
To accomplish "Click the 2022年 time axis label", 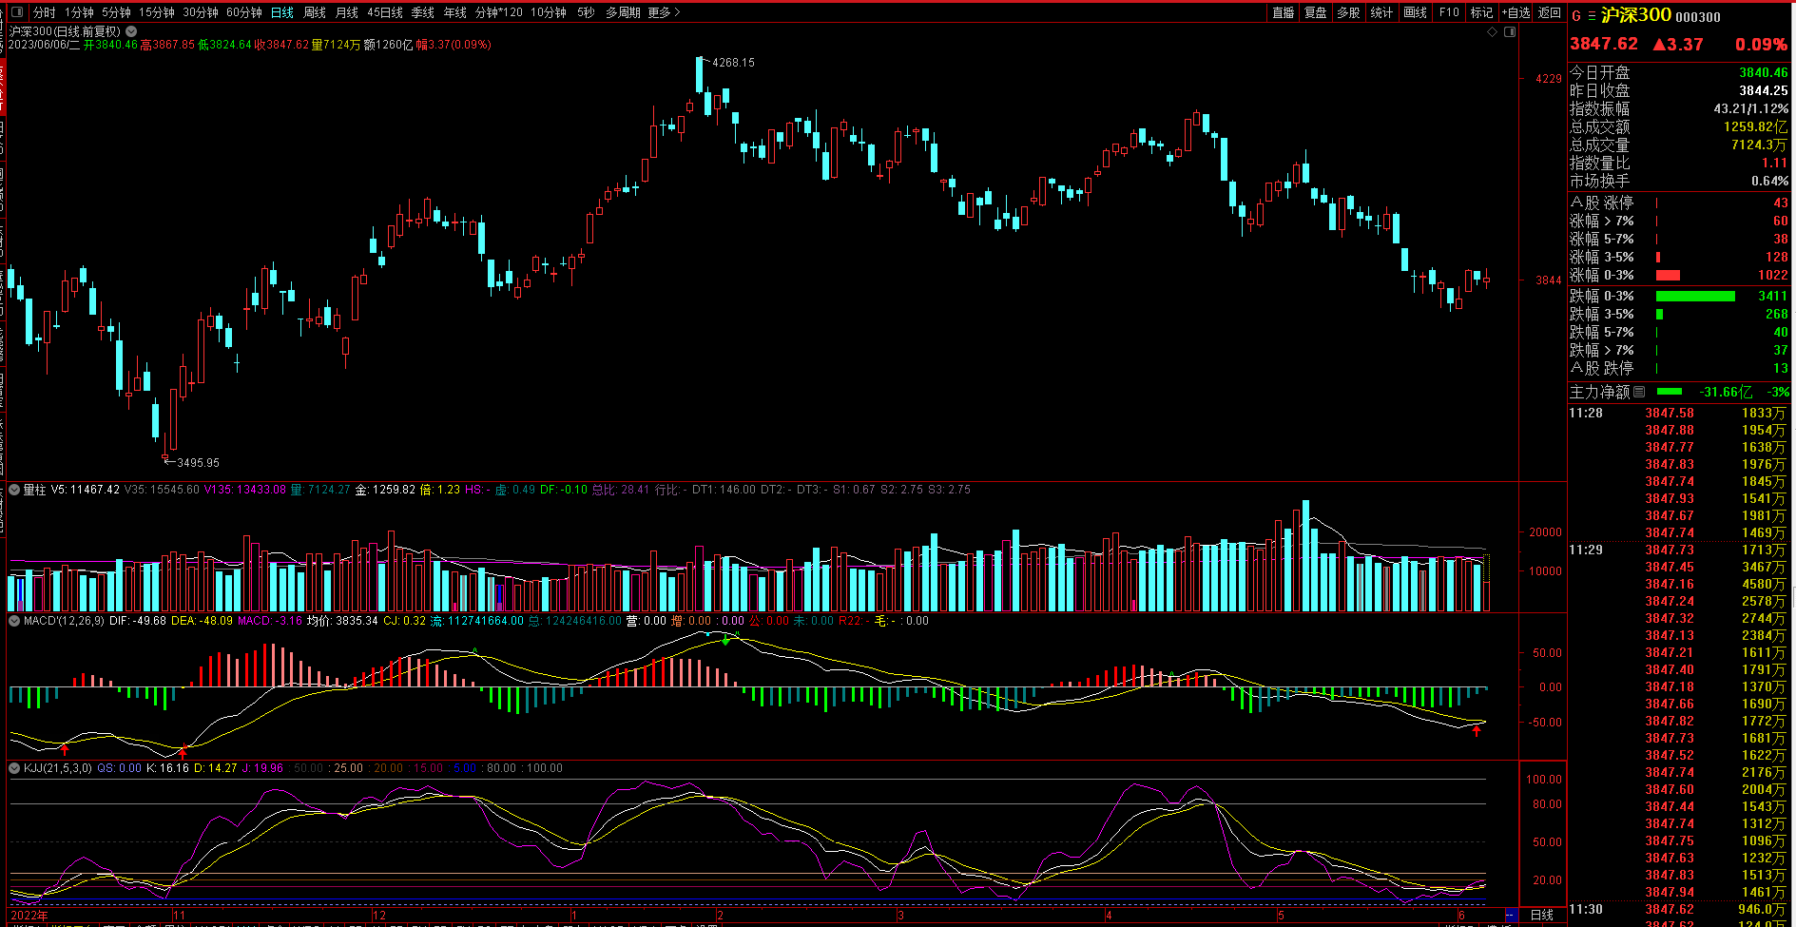I will 29,916.
